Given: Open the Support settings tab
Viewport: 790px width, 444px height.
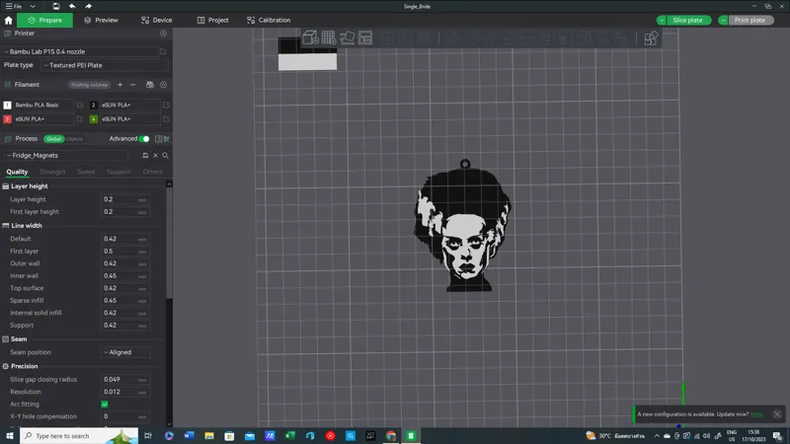Looking at the screenshot, I should tap(118, 172).
